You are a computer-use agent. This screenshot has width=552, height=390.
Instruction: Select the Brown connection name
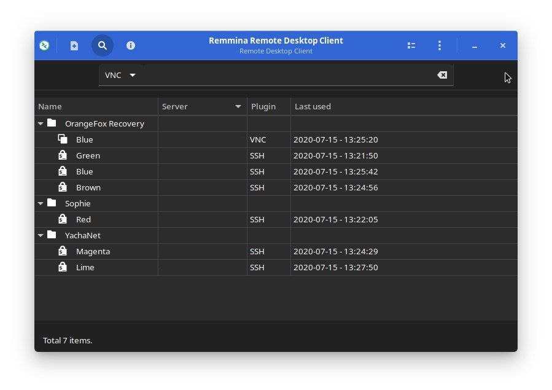tap(88, 187)
